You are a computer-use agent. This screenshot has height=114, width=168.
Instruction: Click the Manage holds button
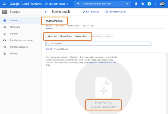tap(96, 36)
